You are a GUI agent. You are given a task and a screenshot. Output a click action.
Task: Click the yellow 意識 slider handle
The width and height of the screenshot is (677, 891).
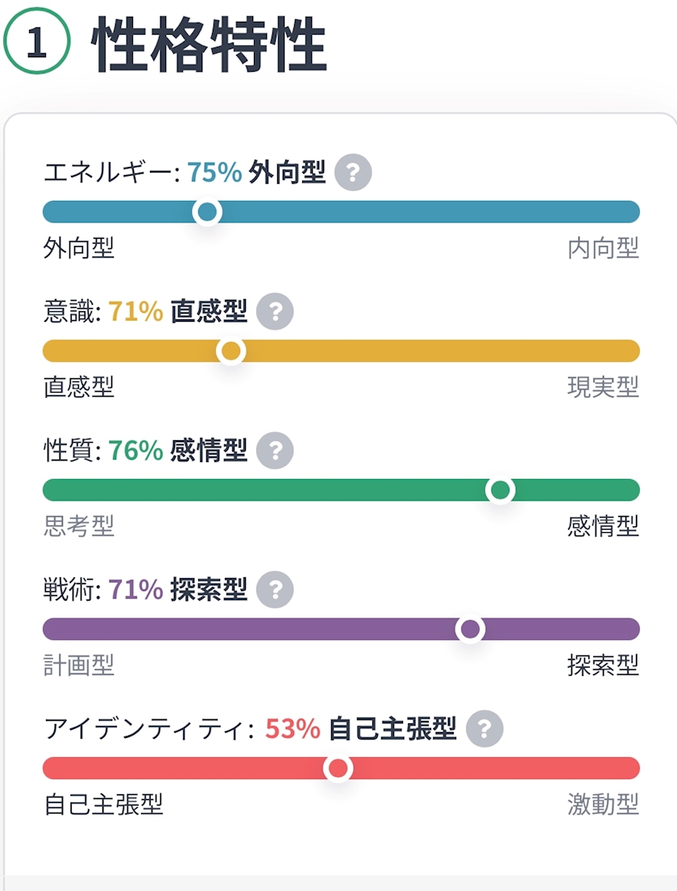(x=231, y=351)
